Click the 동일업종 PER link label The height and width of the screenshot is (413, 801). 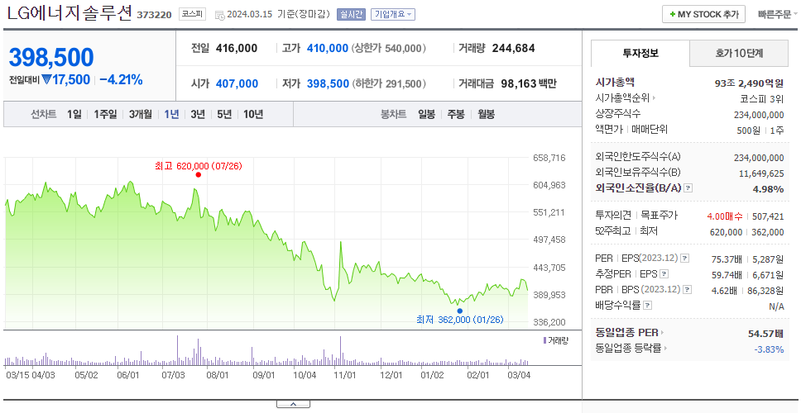(x=626, y=333)
